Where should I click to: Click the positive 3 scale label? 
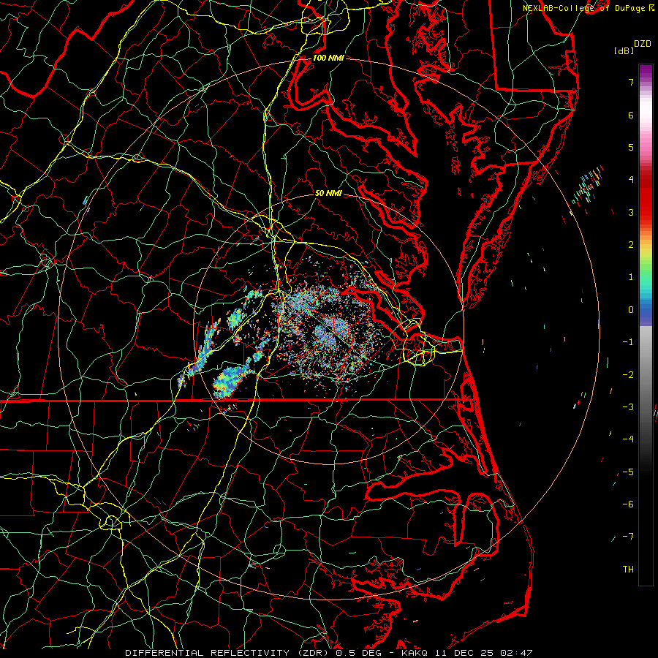[631, 212]
